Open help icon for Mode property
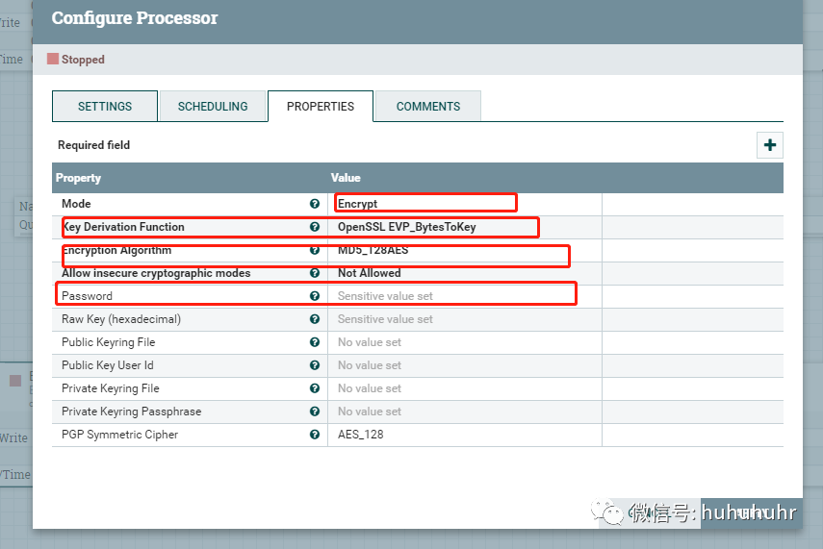The image size is (823, 549). 315,204
